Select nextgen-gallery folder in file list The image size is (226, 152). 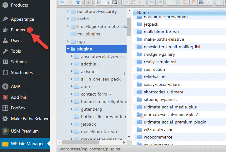[179, 54]
